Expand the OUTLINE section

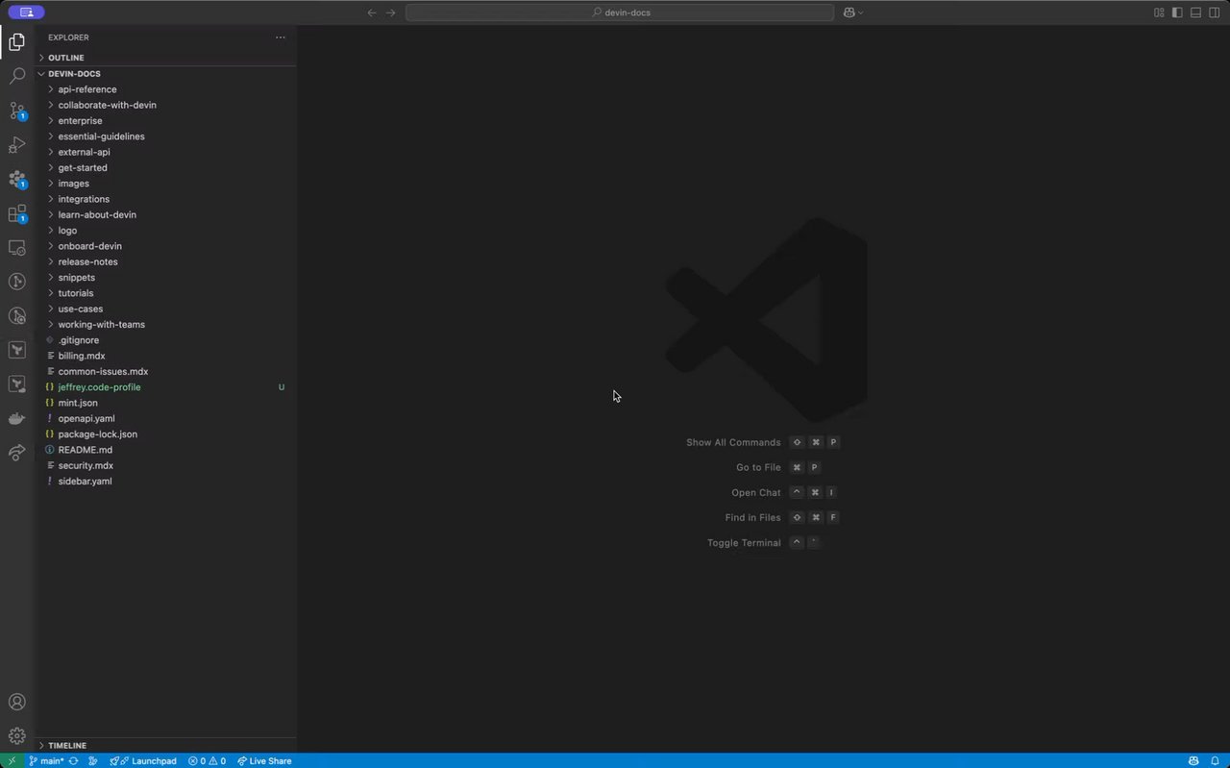click(166, 58)
